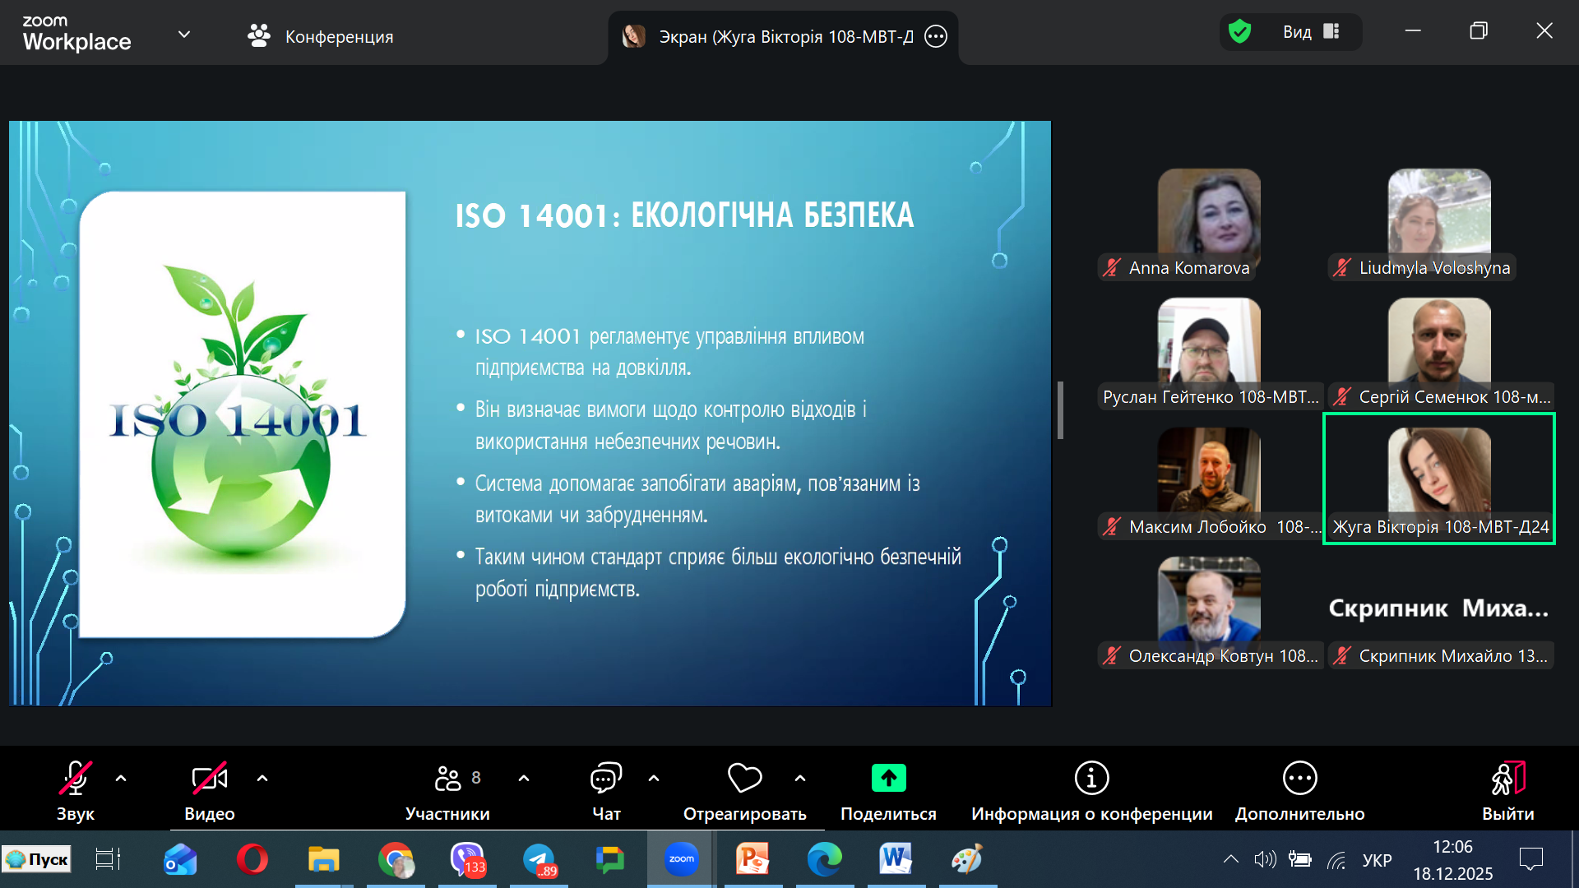The width and height of the screenshot is (1579, 888).
Task: Open the Chat panel icon
Action: click(x=606, y=779)
